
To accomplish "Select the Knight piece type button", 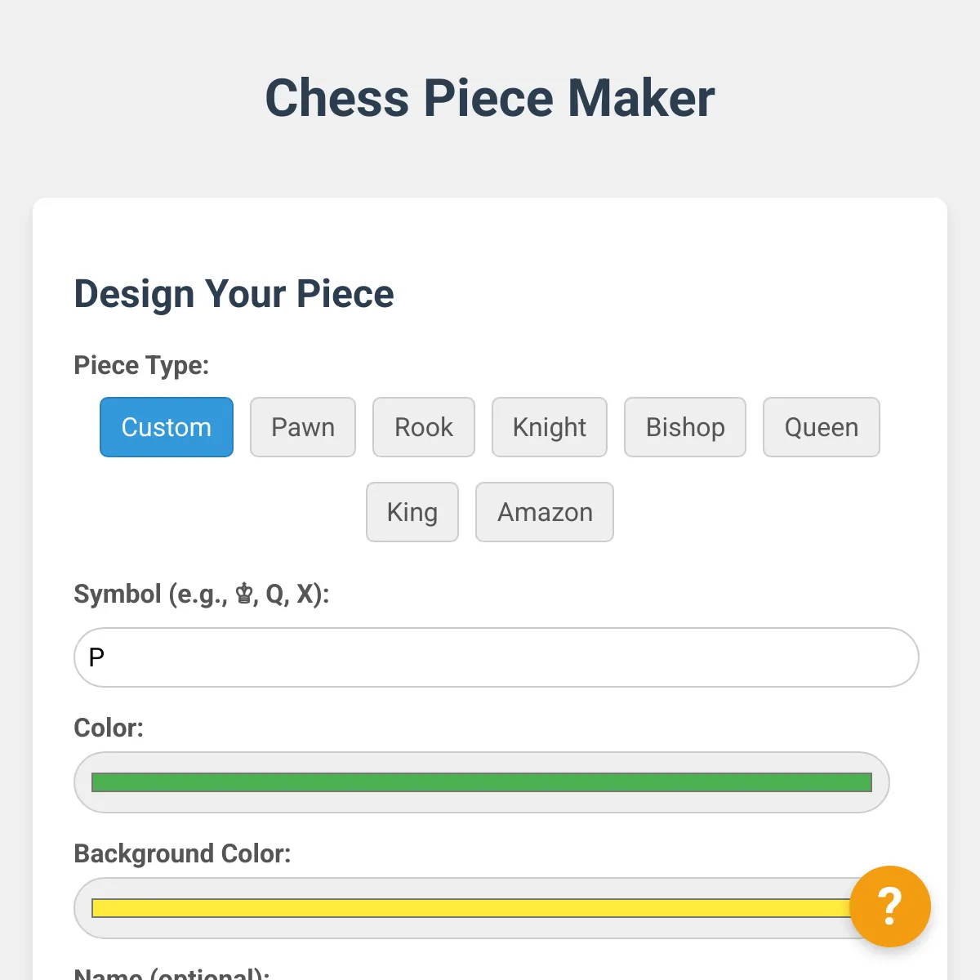I will 550,427.
